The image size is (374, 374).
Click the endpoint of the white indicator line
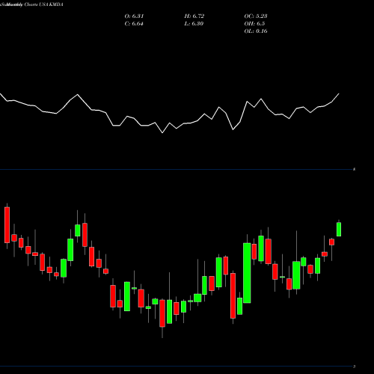(x=339, y=93)
